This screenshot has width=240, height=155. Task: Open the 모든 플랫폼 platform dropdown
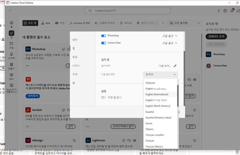tap(184, 23)
